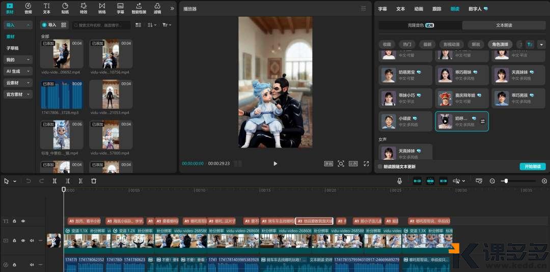
Task: Open the 特效 effects panel
Action: (84, 9)
